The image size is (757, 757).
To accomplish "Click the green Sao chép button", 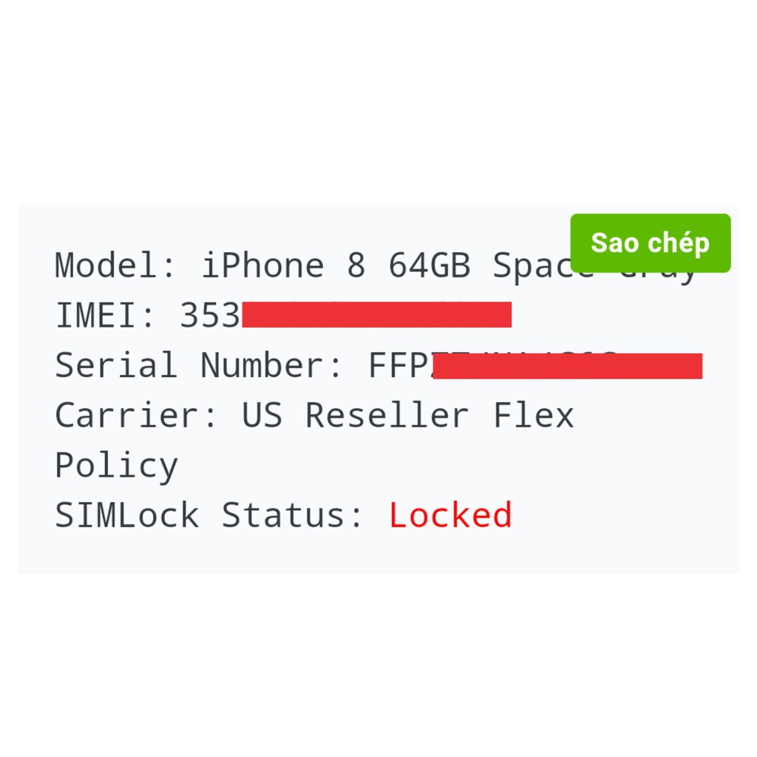I will [650, 243].
